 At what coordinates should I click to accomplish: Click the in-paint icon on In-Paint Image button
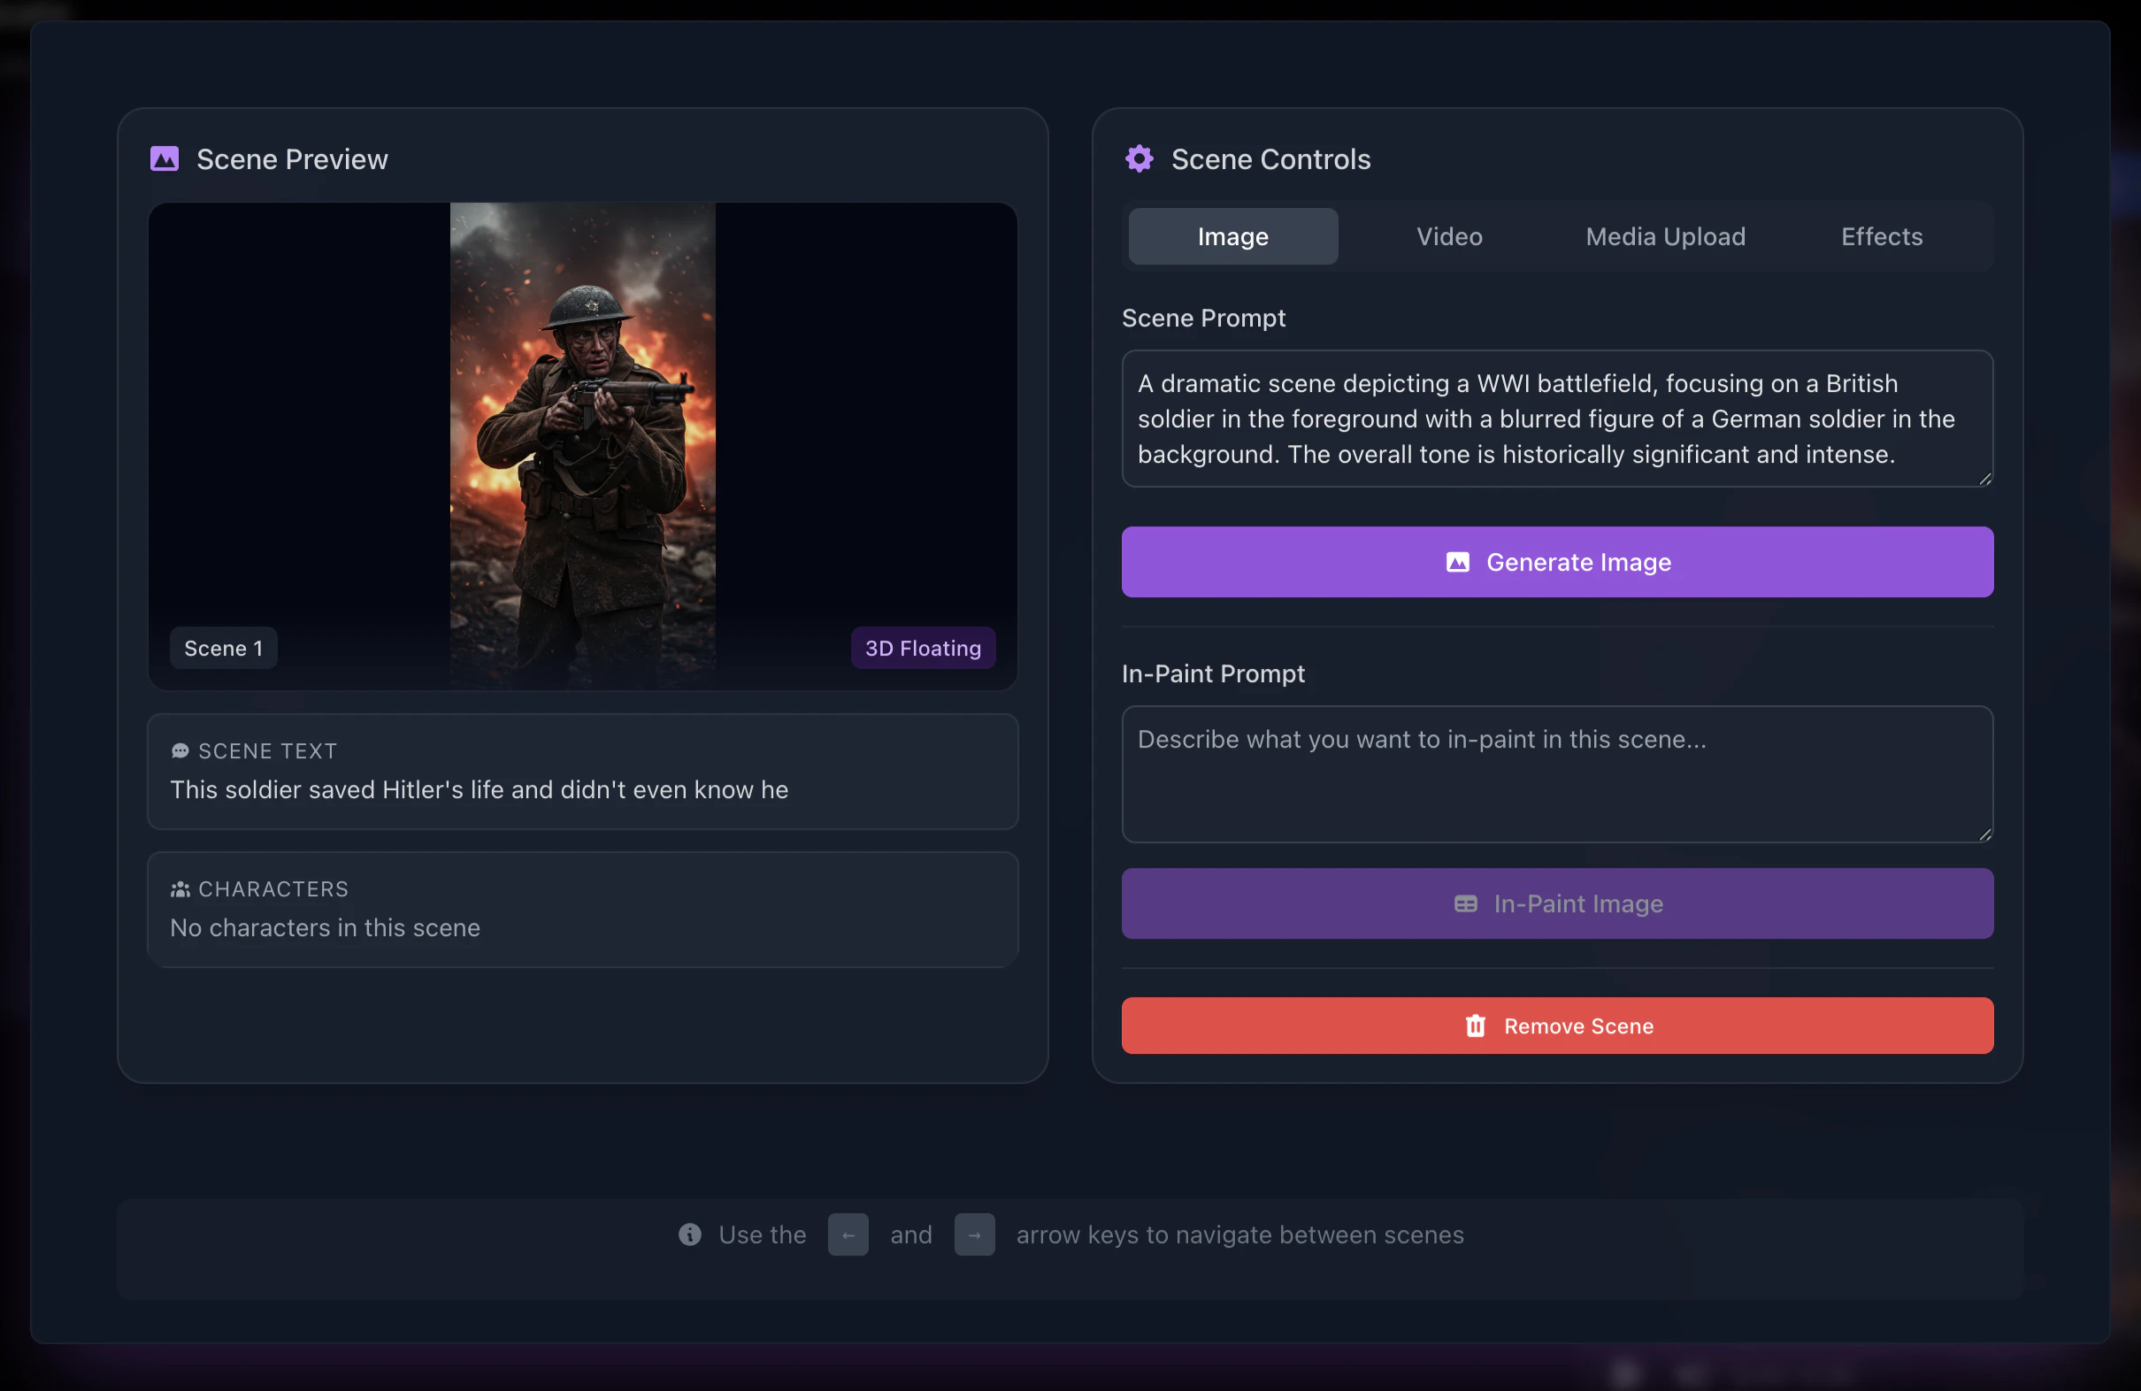[x=1467, y=904]
